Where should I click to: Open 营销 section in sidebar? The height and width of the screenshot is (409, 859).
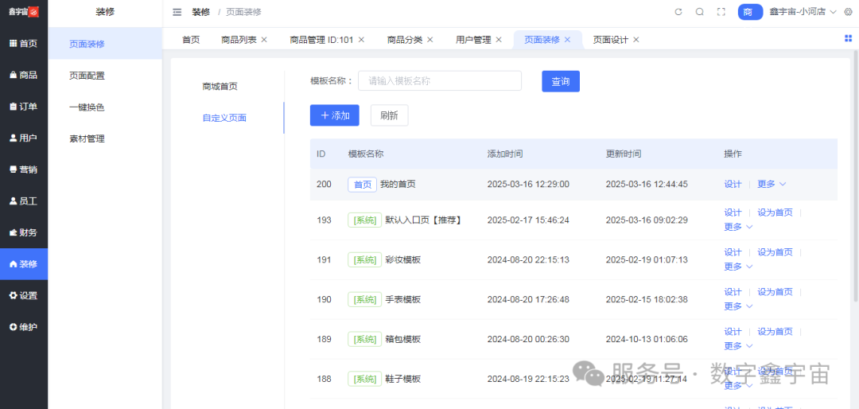(24, 169)
